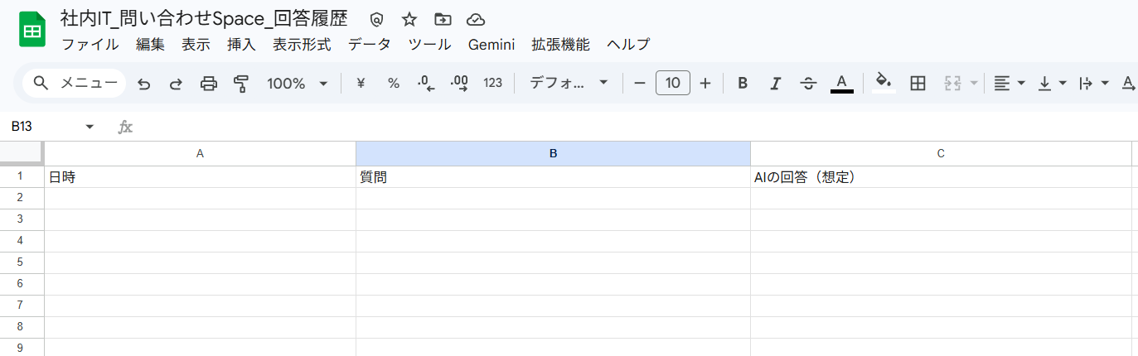Viewport: 1138px width, 356px height.
Task: Click the print icon
Action: (x=209, y=84)
